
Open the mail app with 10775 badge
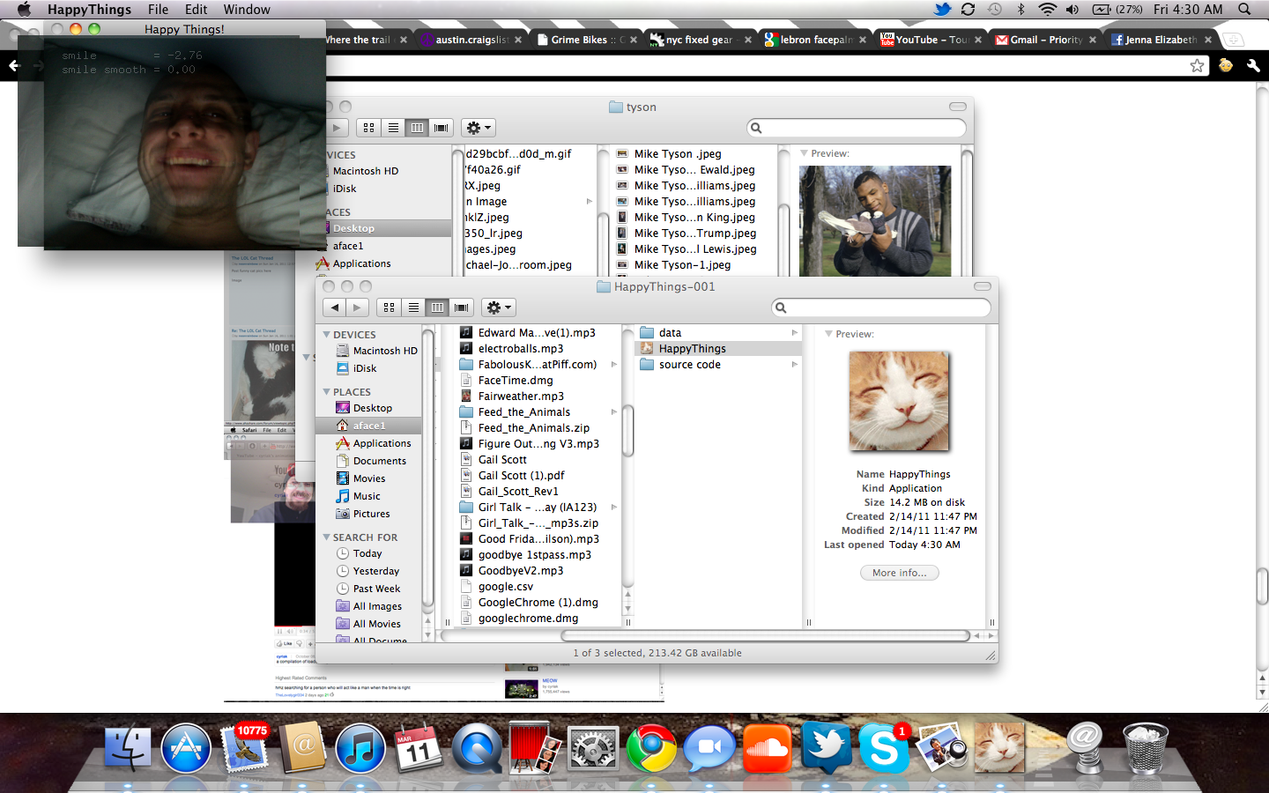(x=244, y=749)
